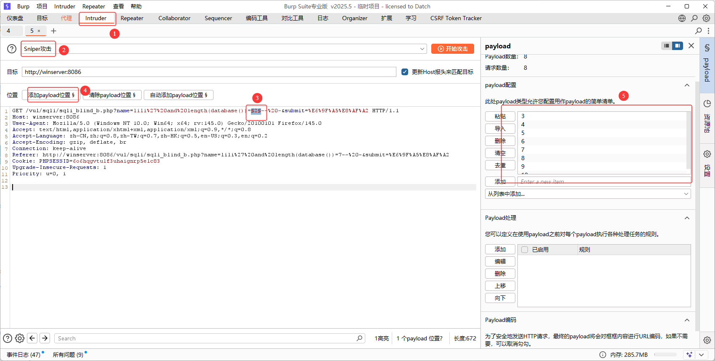The width and height of the screenshot is (715, 361).
Task: Open the attack type help question icon
Action: pos(12,49)
